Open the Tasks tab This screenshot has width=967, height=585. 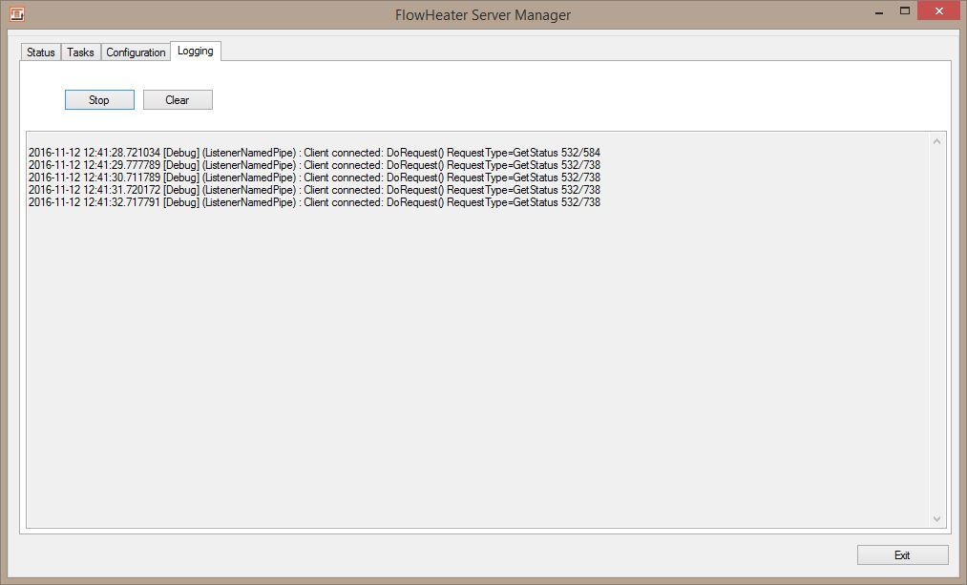pos(79,52)
